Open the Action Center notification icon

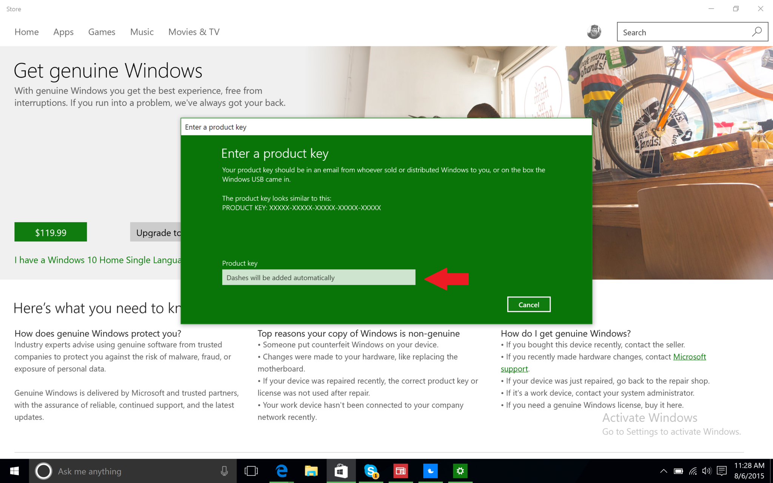tap(722, 471)
